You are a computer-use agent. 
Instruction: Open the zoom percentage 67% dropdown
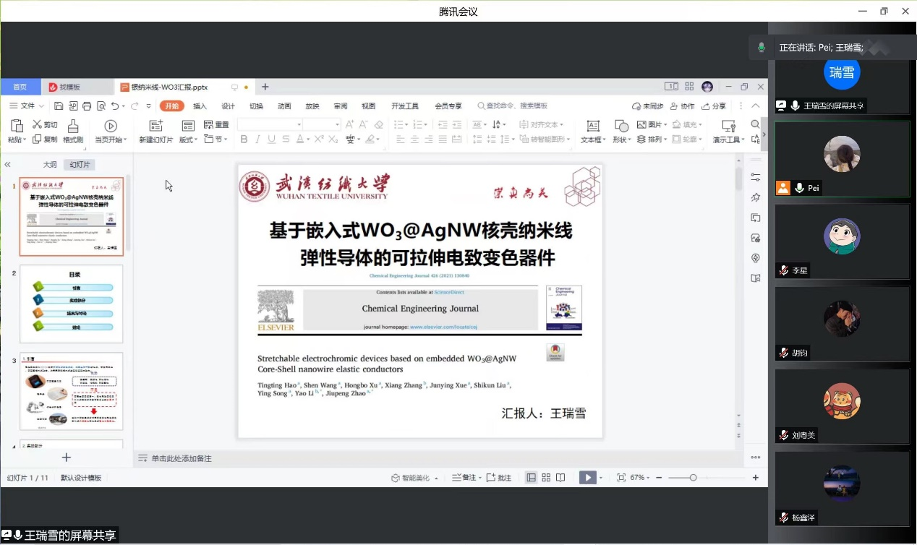(640, 478)
